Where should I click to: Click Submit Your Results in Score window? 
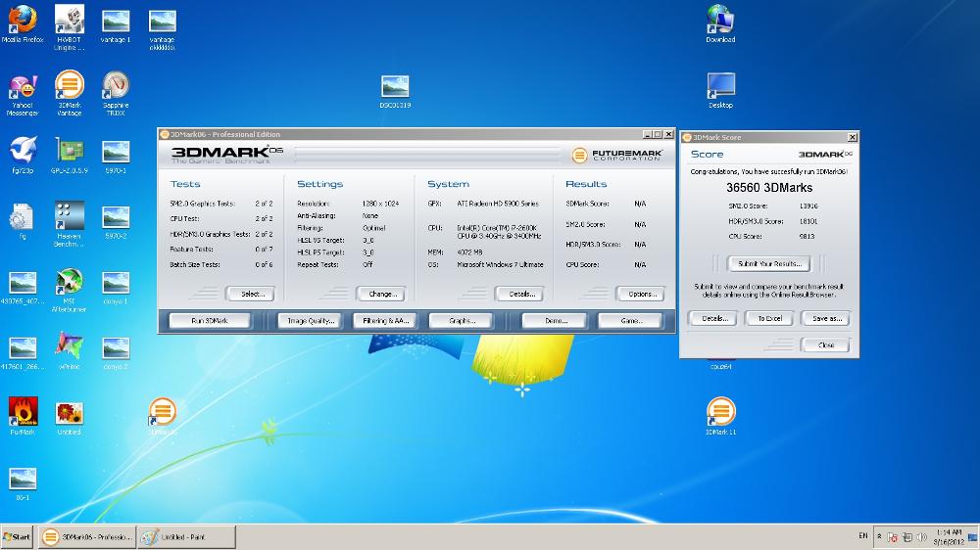click(768, 263)
